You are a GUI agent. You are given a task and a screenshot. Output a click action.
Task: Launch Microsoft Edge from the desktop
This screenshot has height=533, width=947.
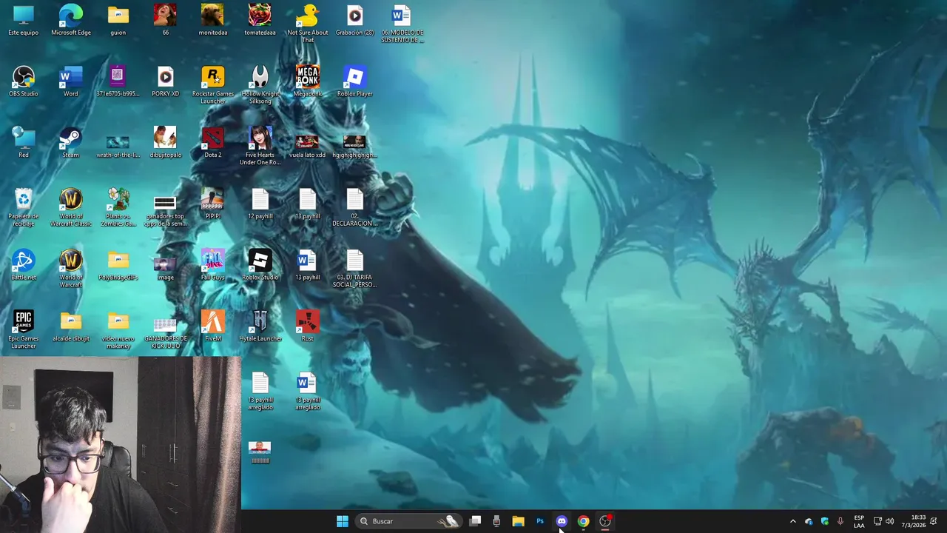[x=71, y=20]
